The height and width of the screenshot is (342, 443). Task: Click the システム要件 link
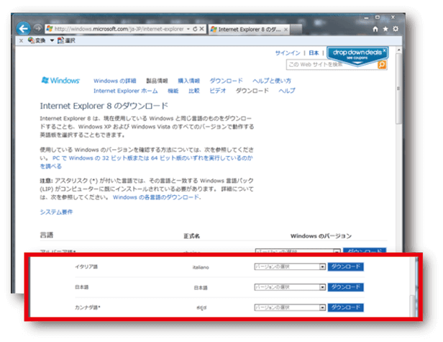tap(56, 212)
